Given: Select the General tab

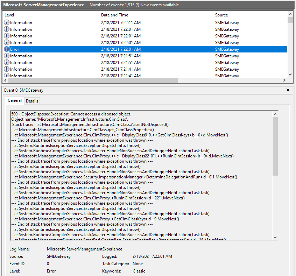Looking at the screenshot, I should 14,100.
